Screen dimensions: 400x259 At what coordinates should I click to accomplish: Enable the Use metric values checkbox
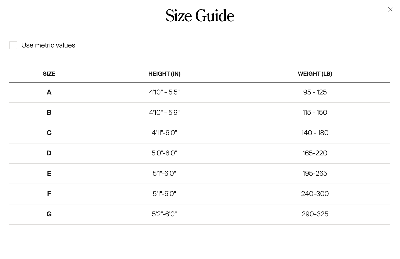[13, 45]
